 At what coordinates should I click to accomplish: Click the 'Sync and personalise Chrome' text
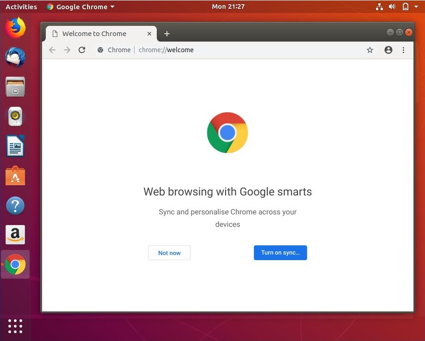click(x=228, y=218)
